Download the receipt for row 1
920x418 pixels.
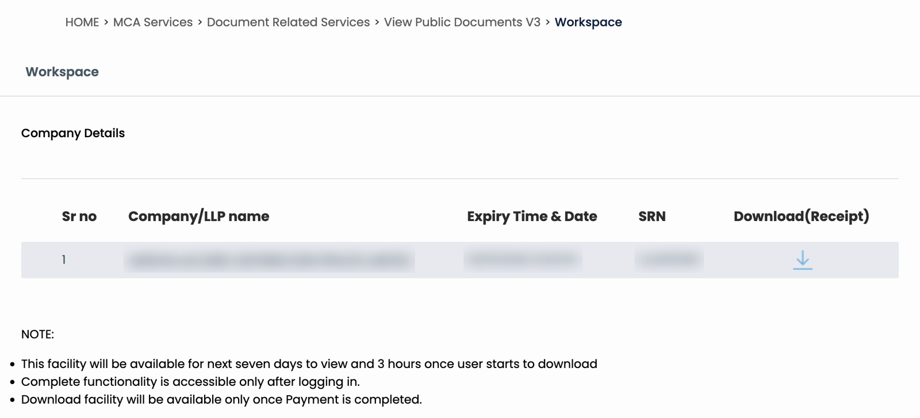point(803,260)
